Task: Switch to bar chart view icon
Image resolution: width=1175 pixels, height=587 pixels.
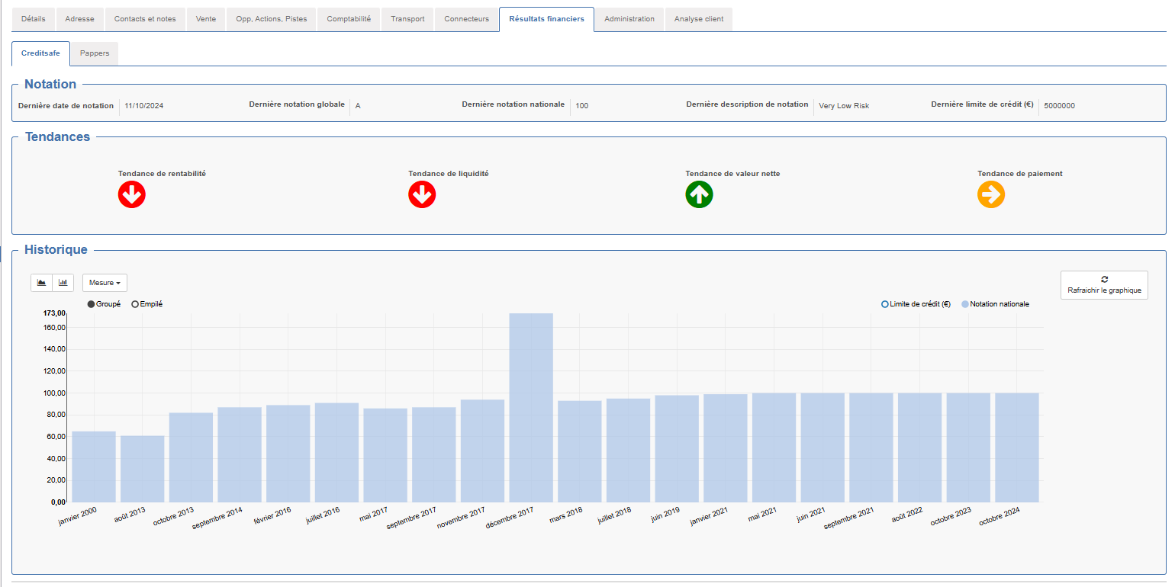Action: click(63, 283)
